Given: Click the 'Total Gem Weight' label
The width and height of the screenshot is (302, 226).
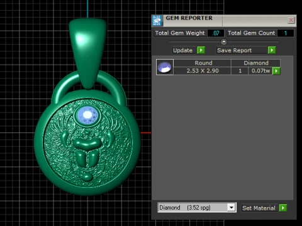Looking at the screenshot, I should pyautogui.click(x=180, y=33).
